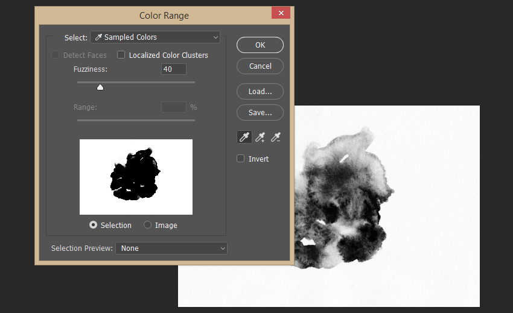Click the Cancel button
The image size is (513, 313).
[260, 66]
